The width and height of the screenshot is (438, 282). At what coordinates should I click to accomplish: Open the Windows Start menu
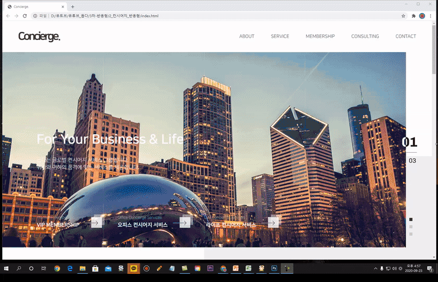point(6,269)
